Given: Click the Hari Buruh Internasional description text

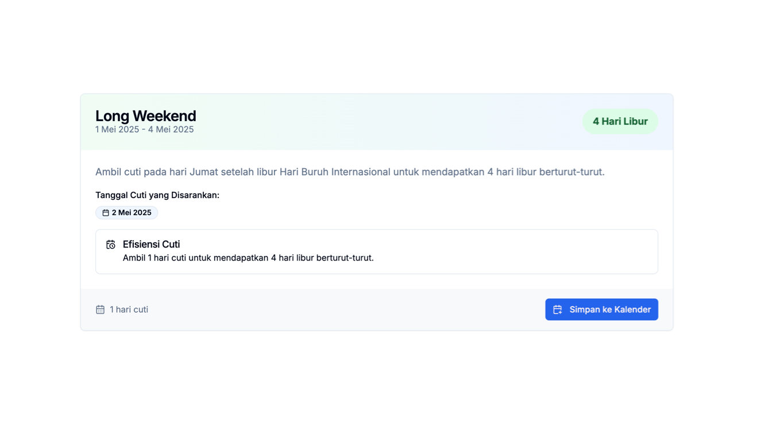Looking at the screenshot, I should tap(350, 172).
